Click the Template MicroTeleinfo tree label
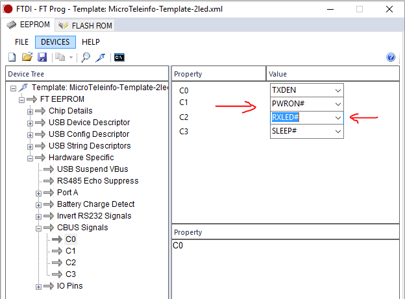This screenshot has height=299, width=405. click(100, 88)
